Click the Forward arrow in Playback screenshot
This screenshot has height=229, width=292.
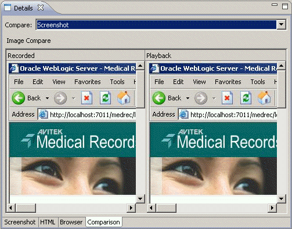pyautogui.click(x=201, y=98)
